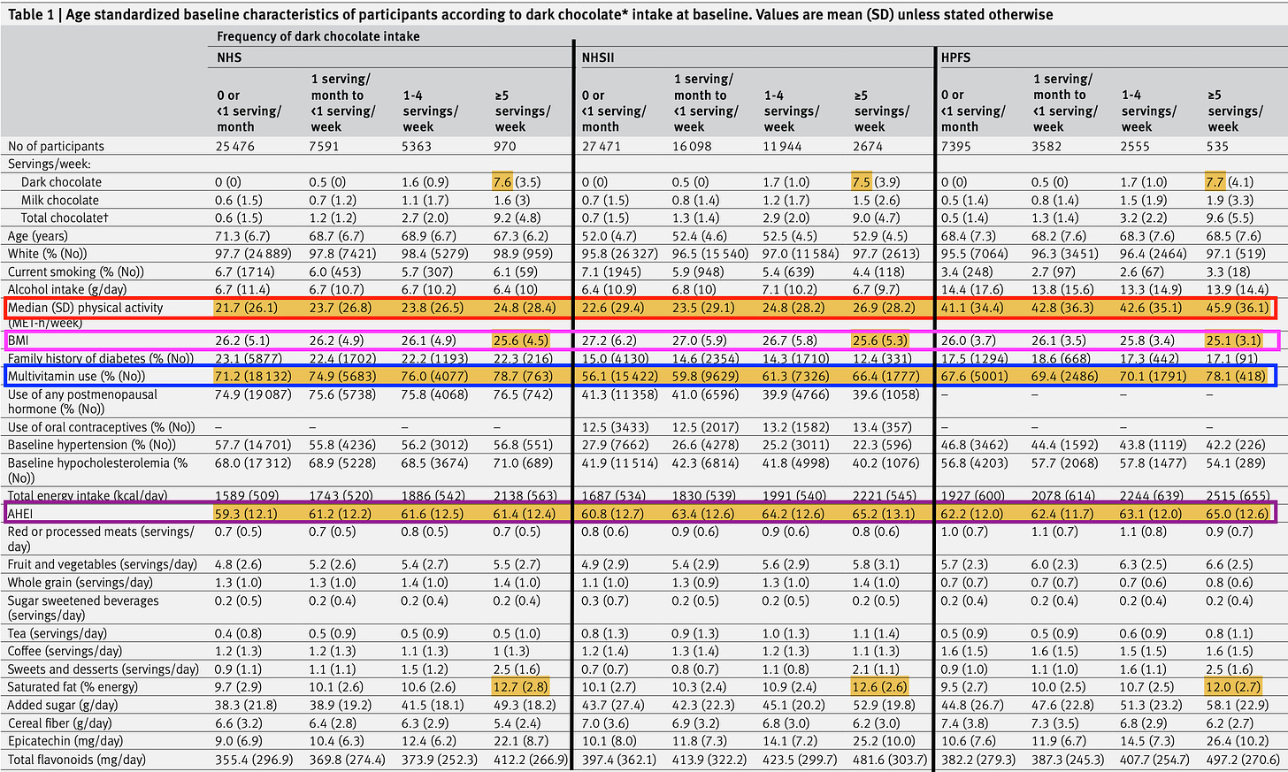Click the NHSII cohort column header
The width and height of the screenshot is (1288, 772).
coord(598,57)
